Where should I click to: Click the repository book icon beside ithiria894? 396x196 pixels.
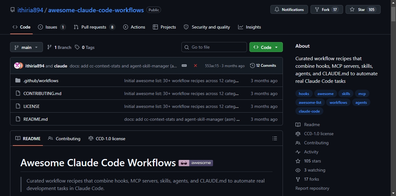pos(13,10)
